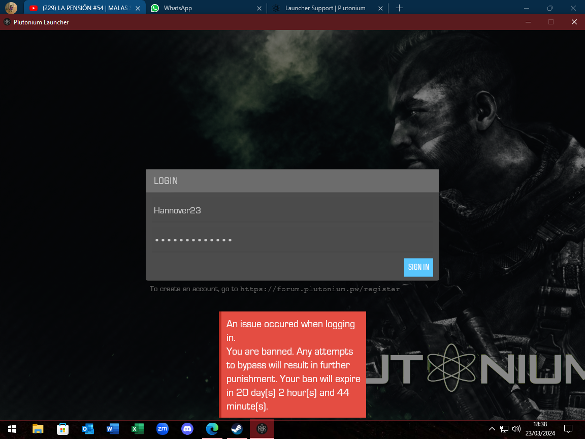Open File Explorer from the taskbar
The width and height of the screenshot is (585, 439).
38,429
